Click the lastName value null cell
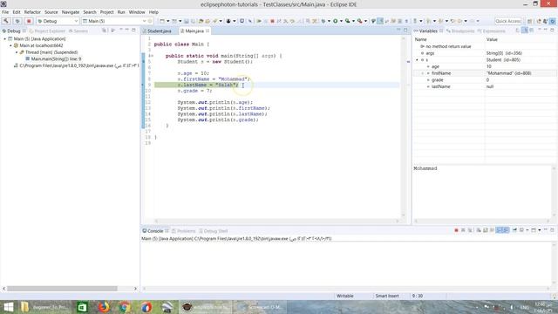 pos(490,86)
